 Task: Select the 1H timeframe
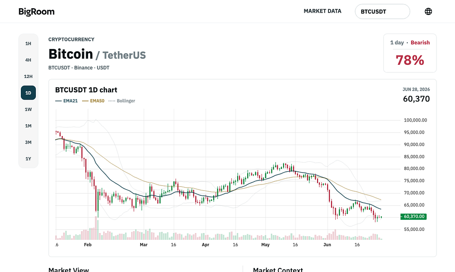pos(28,44)
